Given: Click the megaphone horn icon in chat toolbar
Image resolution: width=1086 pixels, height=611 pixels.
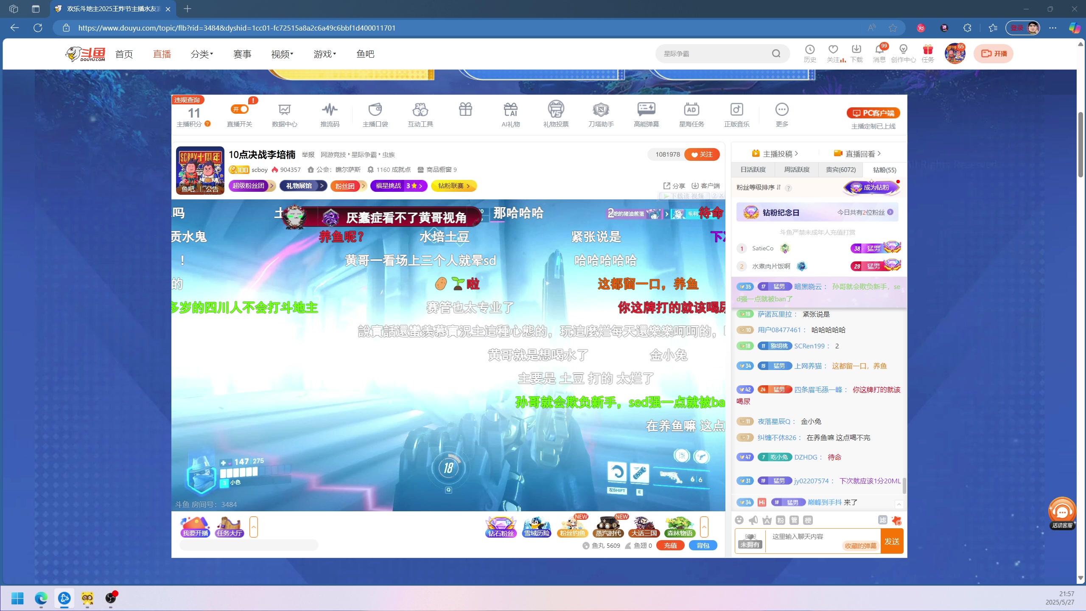Looking at the screenshot, I should [x=753, y=520].
